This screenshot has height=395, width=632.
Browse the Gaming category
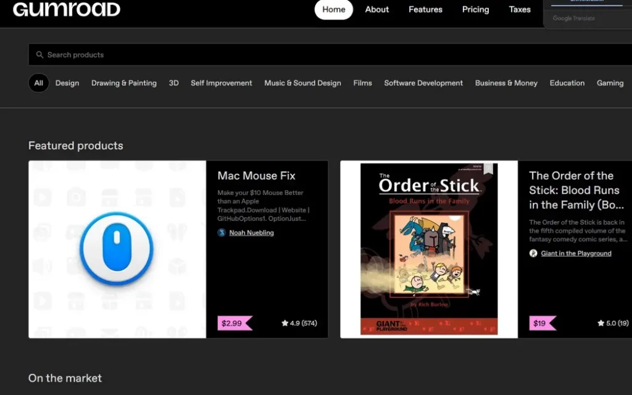point(610,83)
